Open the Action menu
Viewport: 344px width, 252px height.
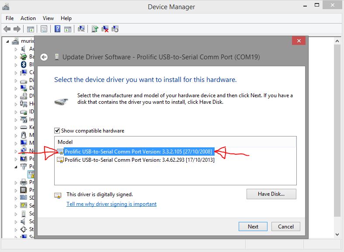pyautogui.click(x=28, y=18)
